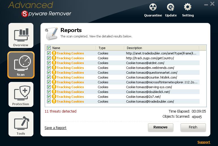
Task: Click the 11 threats detected text
Action: (61, 111)
